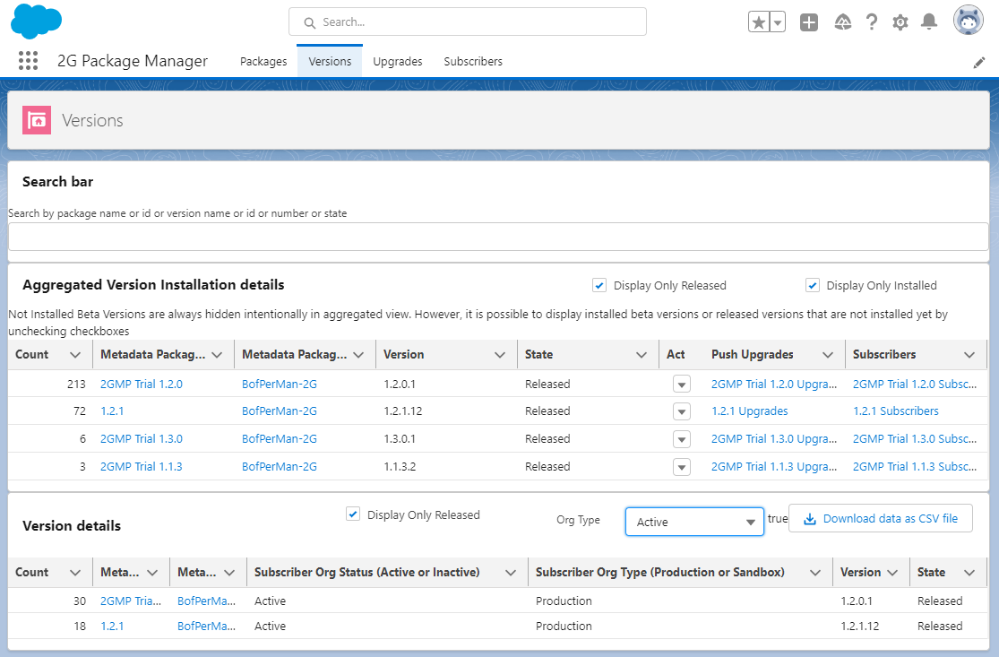
Task: Open the Global Actions plus icon
Action: pos(809,22)
